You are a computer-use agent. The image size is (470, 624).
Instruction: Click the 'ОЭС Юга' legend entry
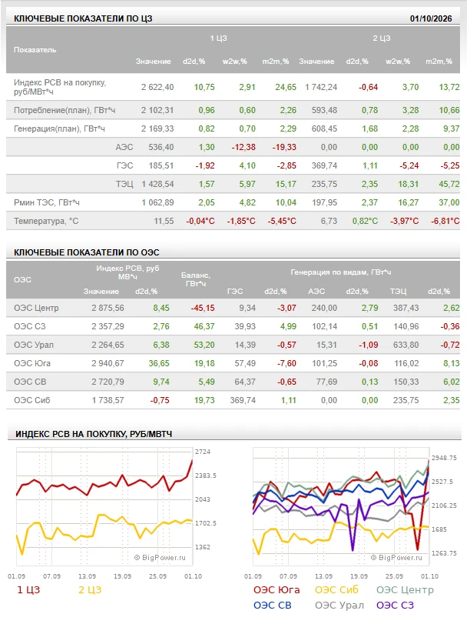click(x=276, y=590)
